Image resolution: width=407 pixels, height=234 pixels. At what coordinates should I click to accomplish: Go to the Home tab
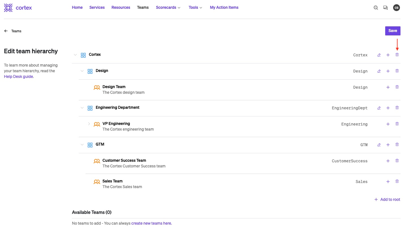77,7
